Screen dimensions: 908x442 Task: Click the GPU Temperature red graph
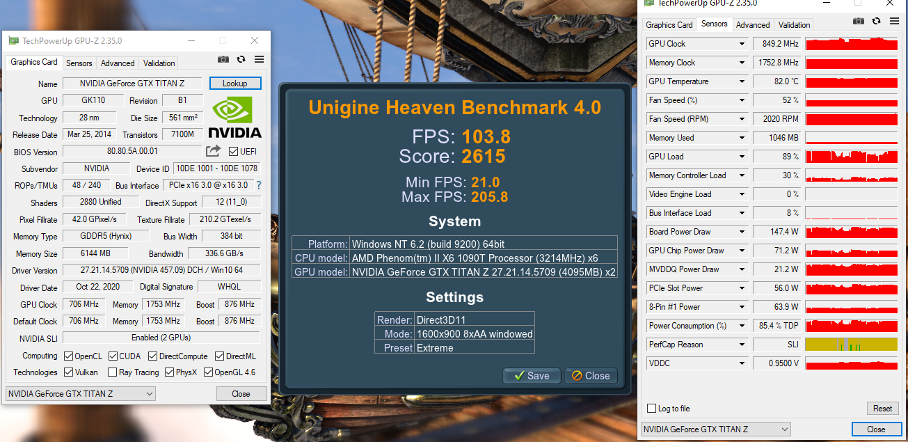coord(852,81)
